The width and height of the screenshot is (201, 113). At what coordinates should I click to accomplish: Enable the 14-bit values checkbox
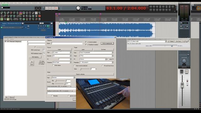pyautogui.click(x=53, y=65)
